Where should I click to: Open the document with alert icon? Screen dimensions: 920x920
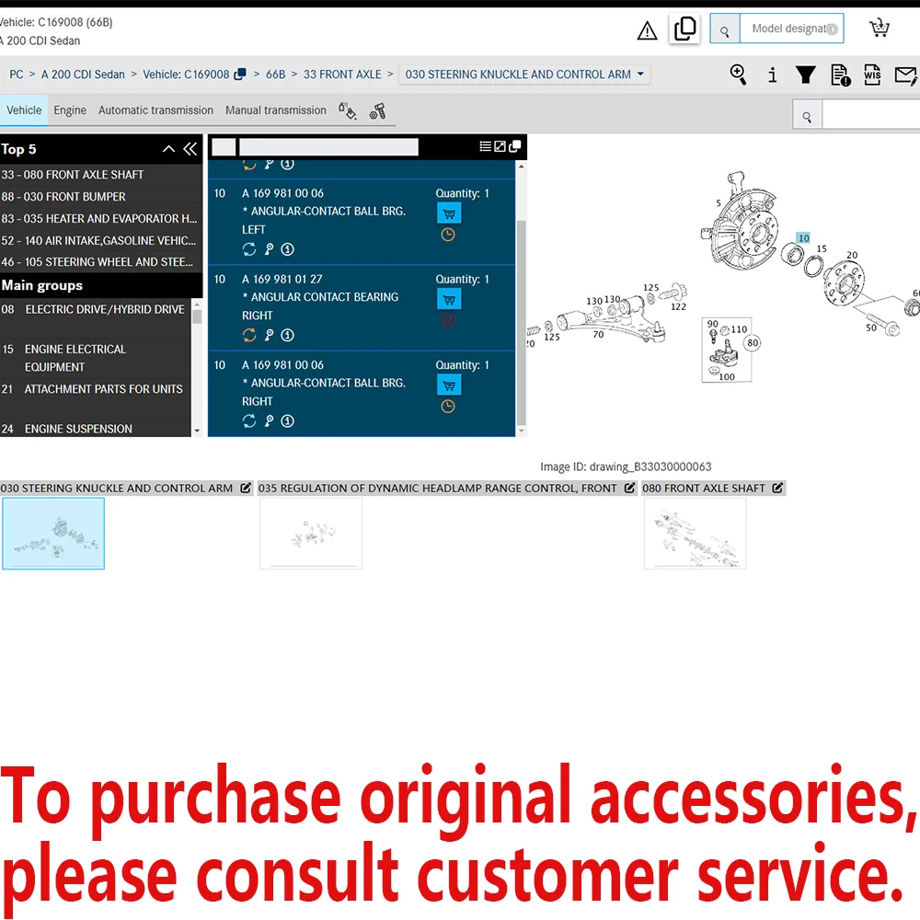coord(840,75)
